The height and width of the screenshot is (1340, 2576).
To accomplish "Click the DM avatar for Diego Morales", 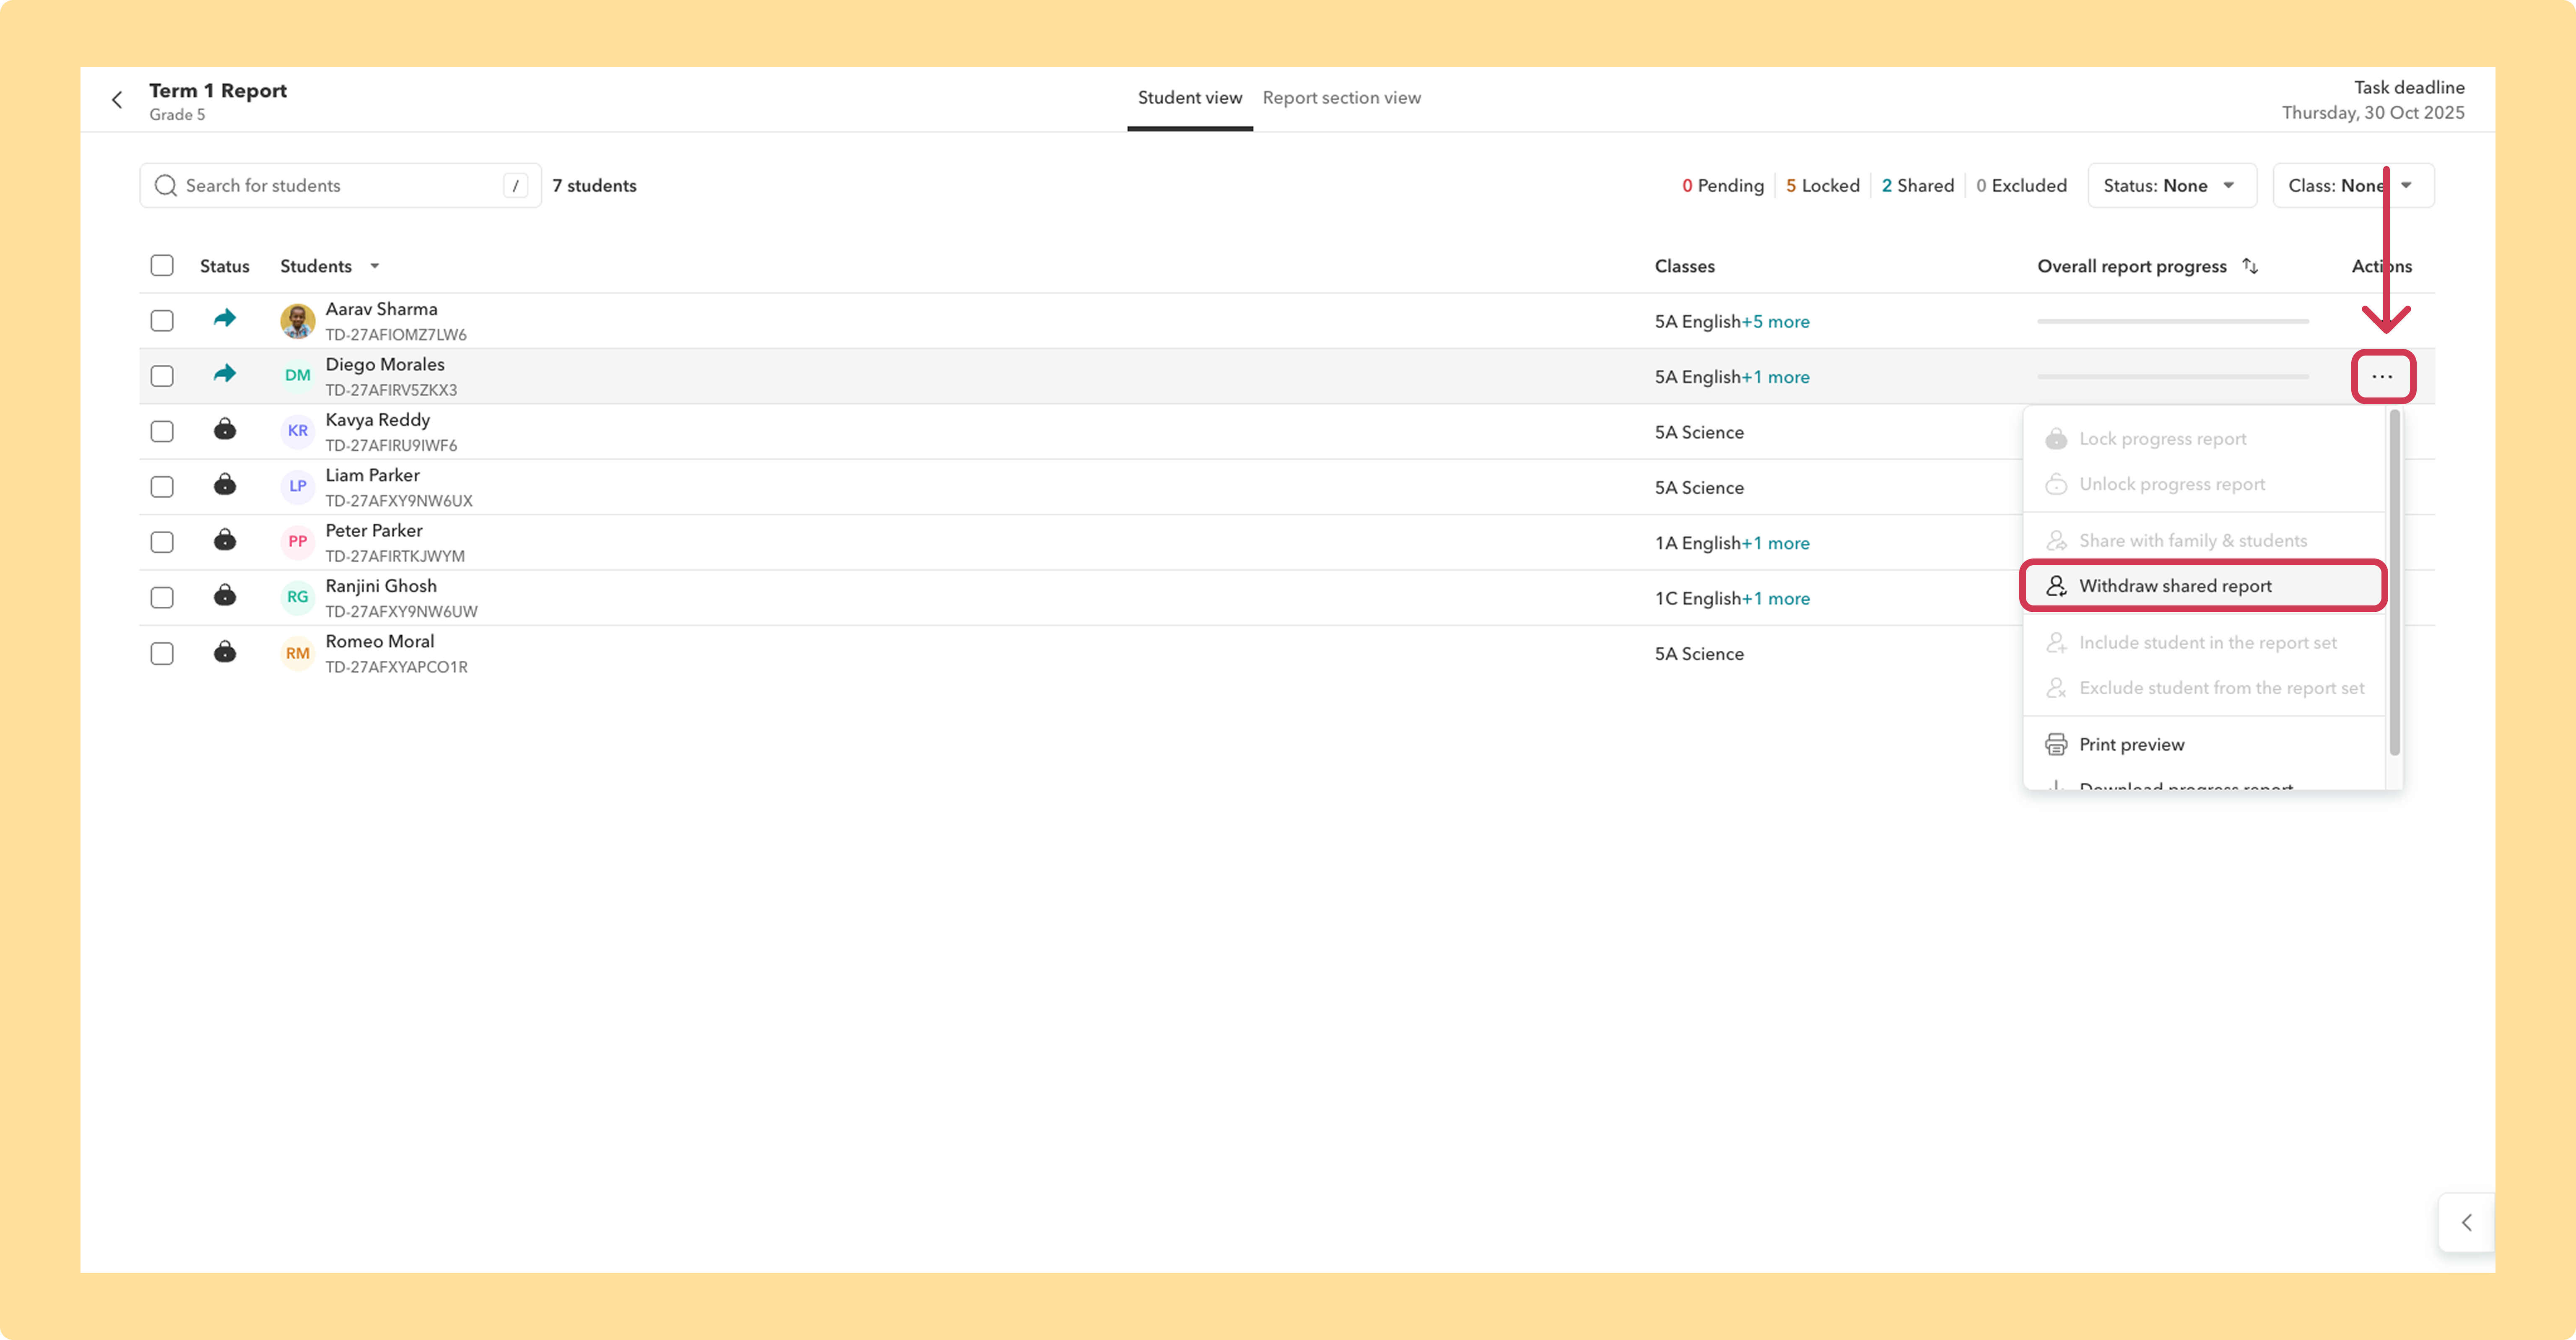I will point(298,376).
